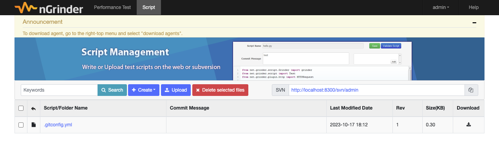
Task: Open the Script tab
Action: pyautogui.click(x=149, y=7)
